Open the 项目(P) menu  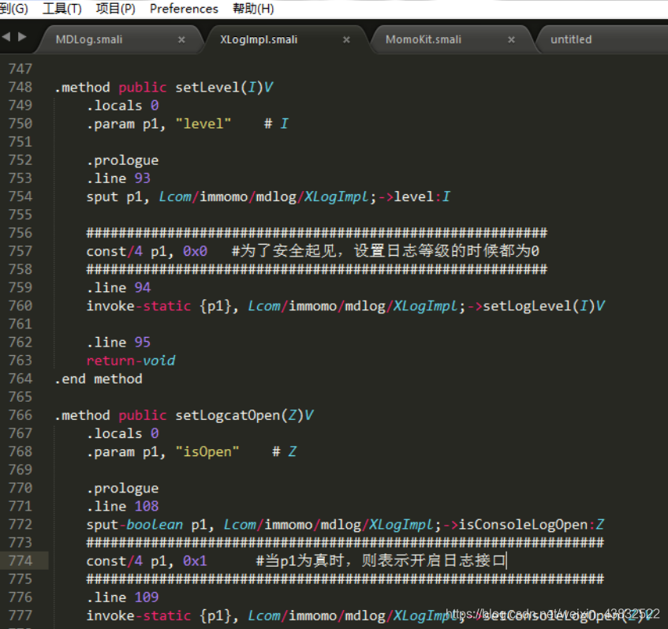pyautogui.click(x=115, y=9)
